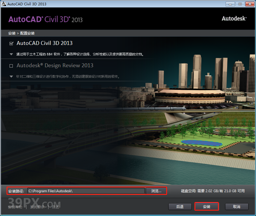Maximize the installer window
This screenshot has height=216, width=256.
tap(240, 4)
